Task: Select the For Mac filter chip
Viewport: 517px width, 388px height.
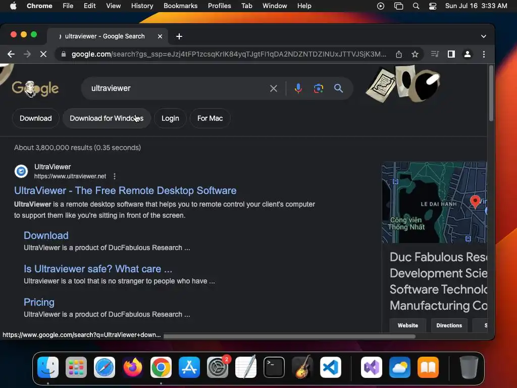Action: click(210, 118)
